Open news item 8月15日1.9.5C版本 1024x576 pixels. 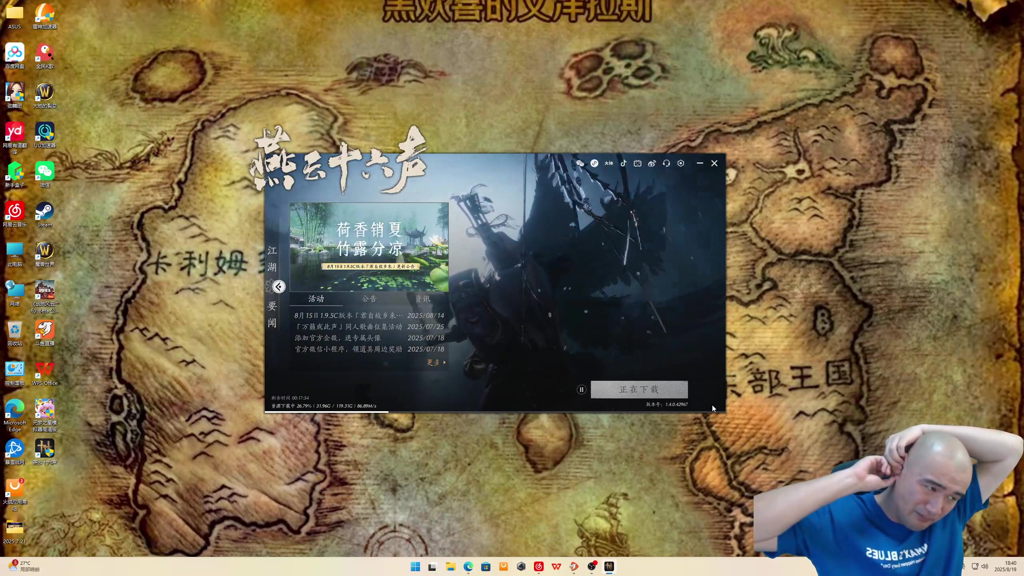point(369,316)
